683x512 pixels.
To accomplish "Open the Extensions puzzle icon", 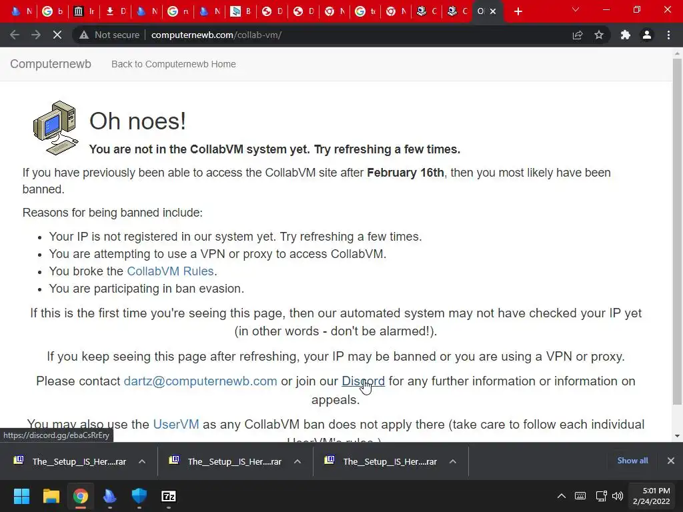I will (x=626, y=35).
